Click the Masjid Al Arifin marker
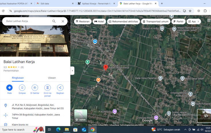 pyautogui.click(x=162, y=28)
